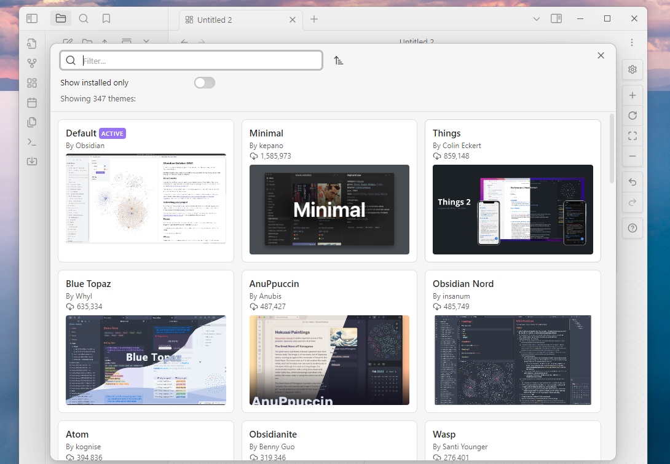Open the bookmarks pane icon
The height and width of the screenshot is (464, 670).
tap(106, 18)
